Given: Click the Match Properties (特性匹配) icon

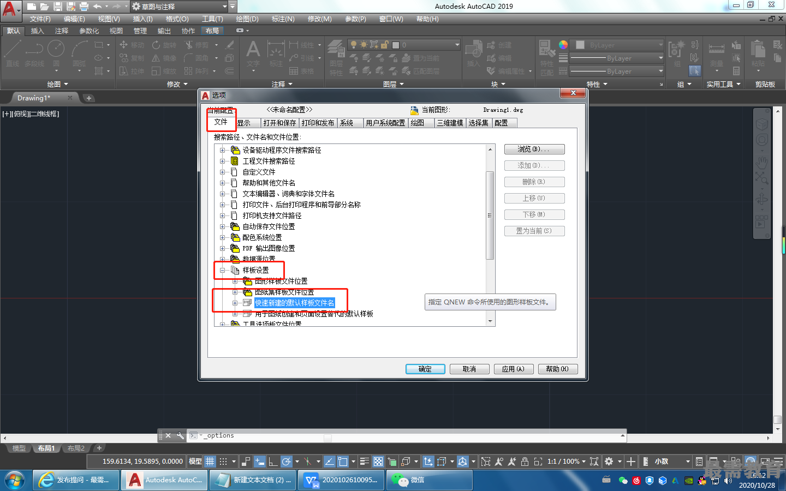Looking at the screenshot, I should (x=546, y=57).
